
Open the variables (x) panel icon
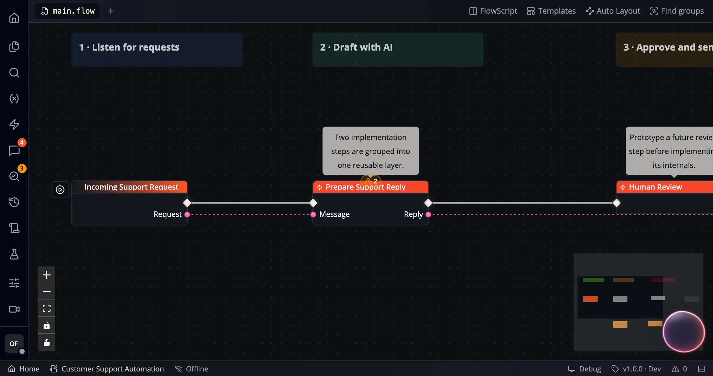14,99
